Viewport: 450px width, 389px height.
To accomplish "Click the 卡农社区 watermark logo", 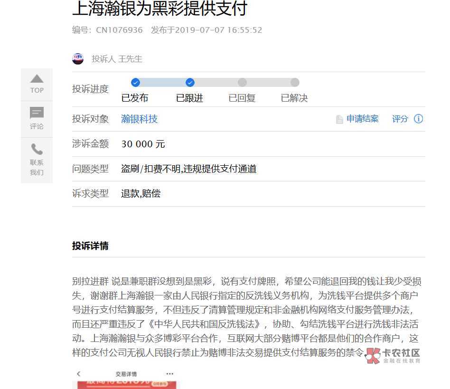I will [x=393, y=355].
